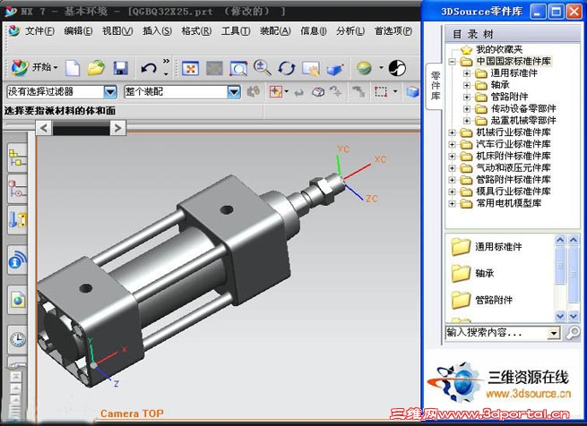This screenshot has width=587, height=426.
Task: Open the 轴承 folder in list pane
Action: (472, 273)
